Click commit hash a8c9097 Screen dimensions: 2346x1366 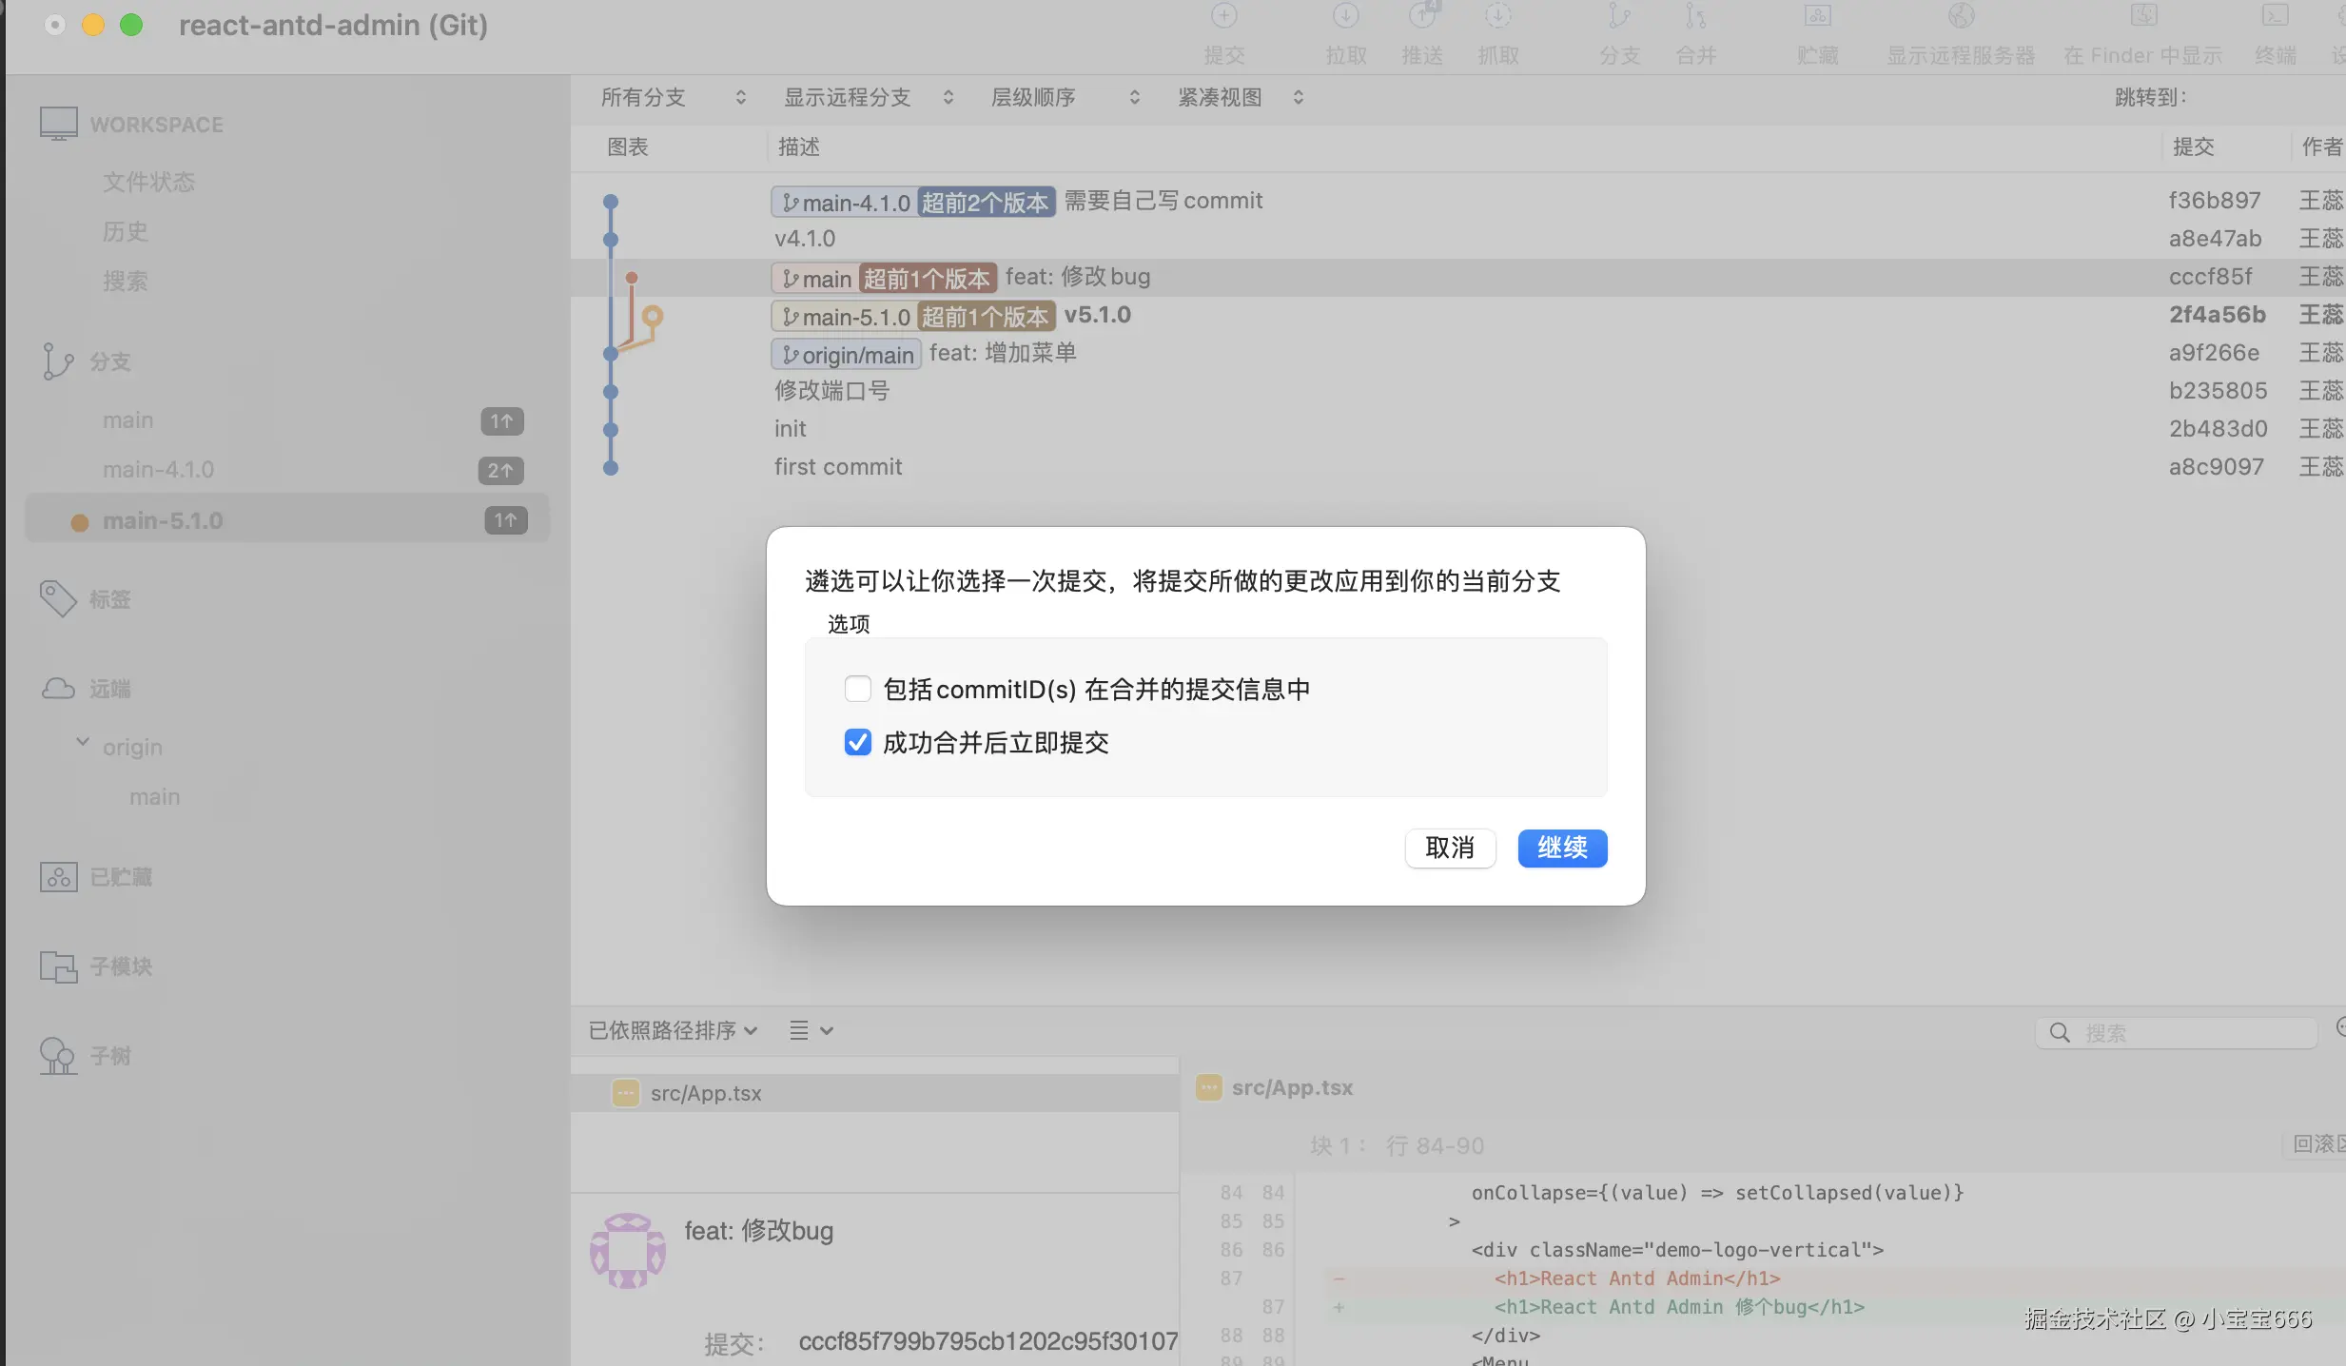[x=2216, y=467]
